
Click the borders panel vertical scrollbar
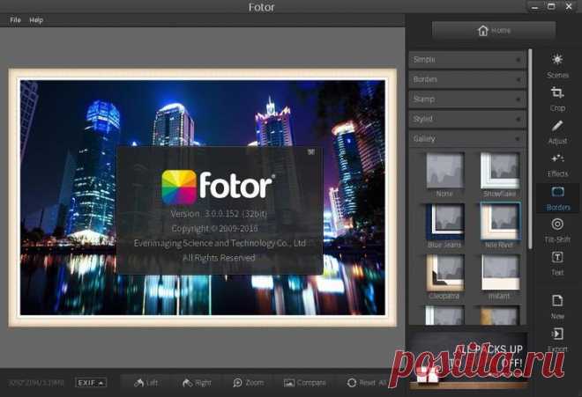click(x=530, y=148)
